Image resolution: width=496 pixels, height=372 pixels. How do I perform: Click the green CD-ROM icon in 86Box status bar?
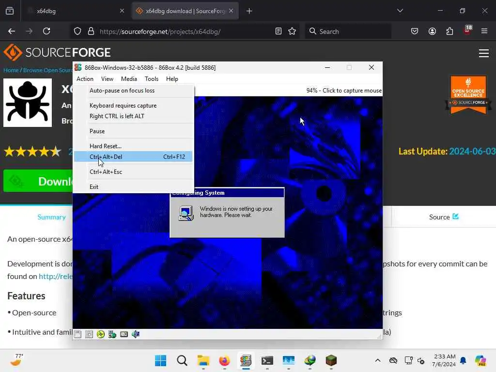click(x=101, y=334)
